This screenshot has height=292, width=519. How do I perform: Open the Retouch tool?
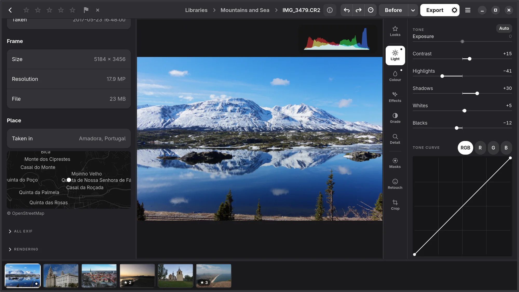tap(395, 184)
